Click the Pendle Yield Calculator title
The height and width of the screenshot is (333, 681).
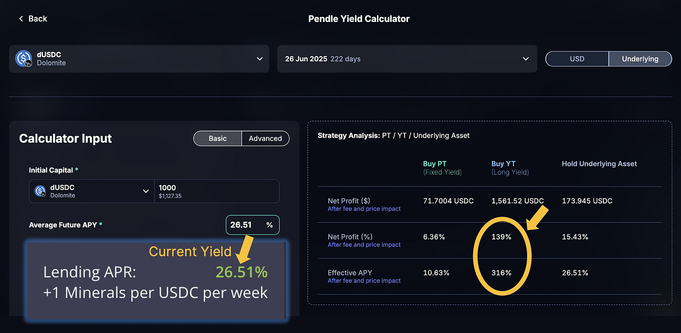click(x=359, y=19)
